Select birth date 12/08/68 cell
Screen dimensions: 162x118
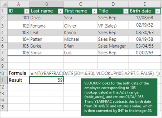(x=145, y=18)
